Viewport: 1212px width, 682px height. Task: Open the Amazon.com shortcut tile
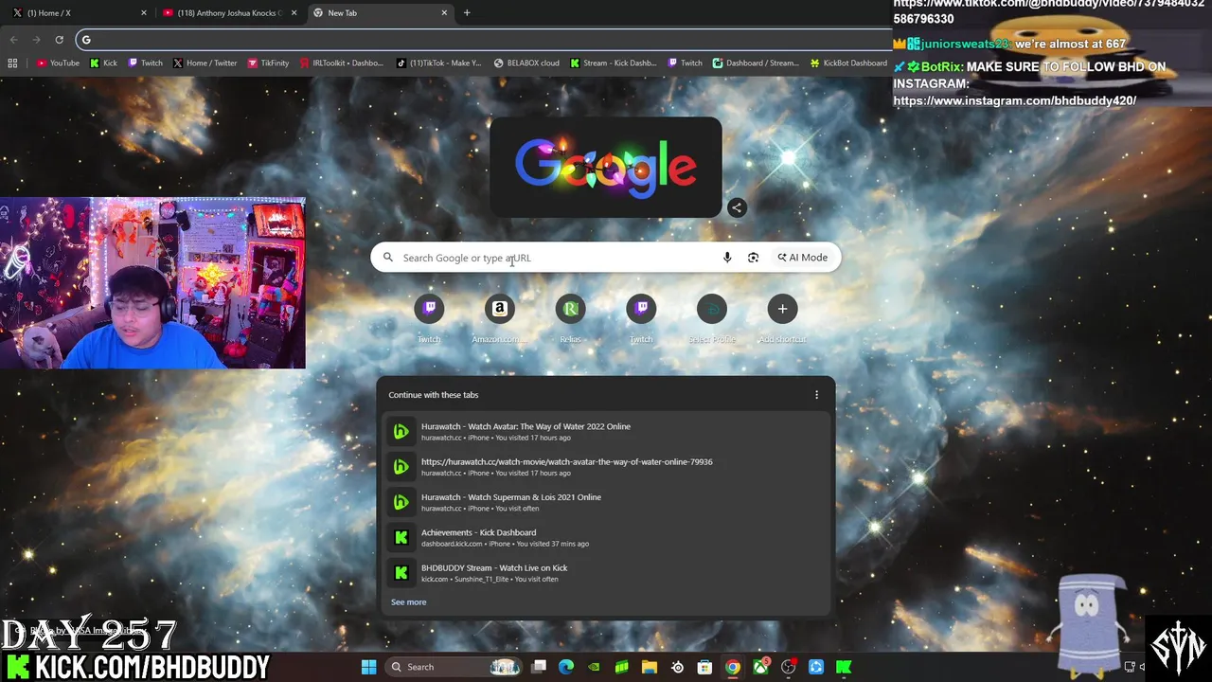(499, 317)
